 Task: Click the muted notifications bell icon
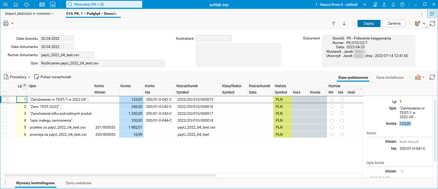pos(375,5)
